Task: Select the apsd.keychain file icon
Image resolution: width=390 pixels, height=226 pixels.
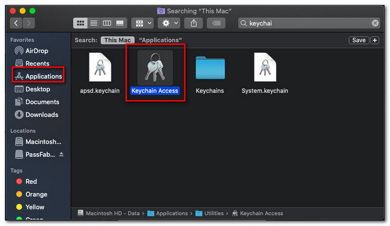Action: (100, 67)
